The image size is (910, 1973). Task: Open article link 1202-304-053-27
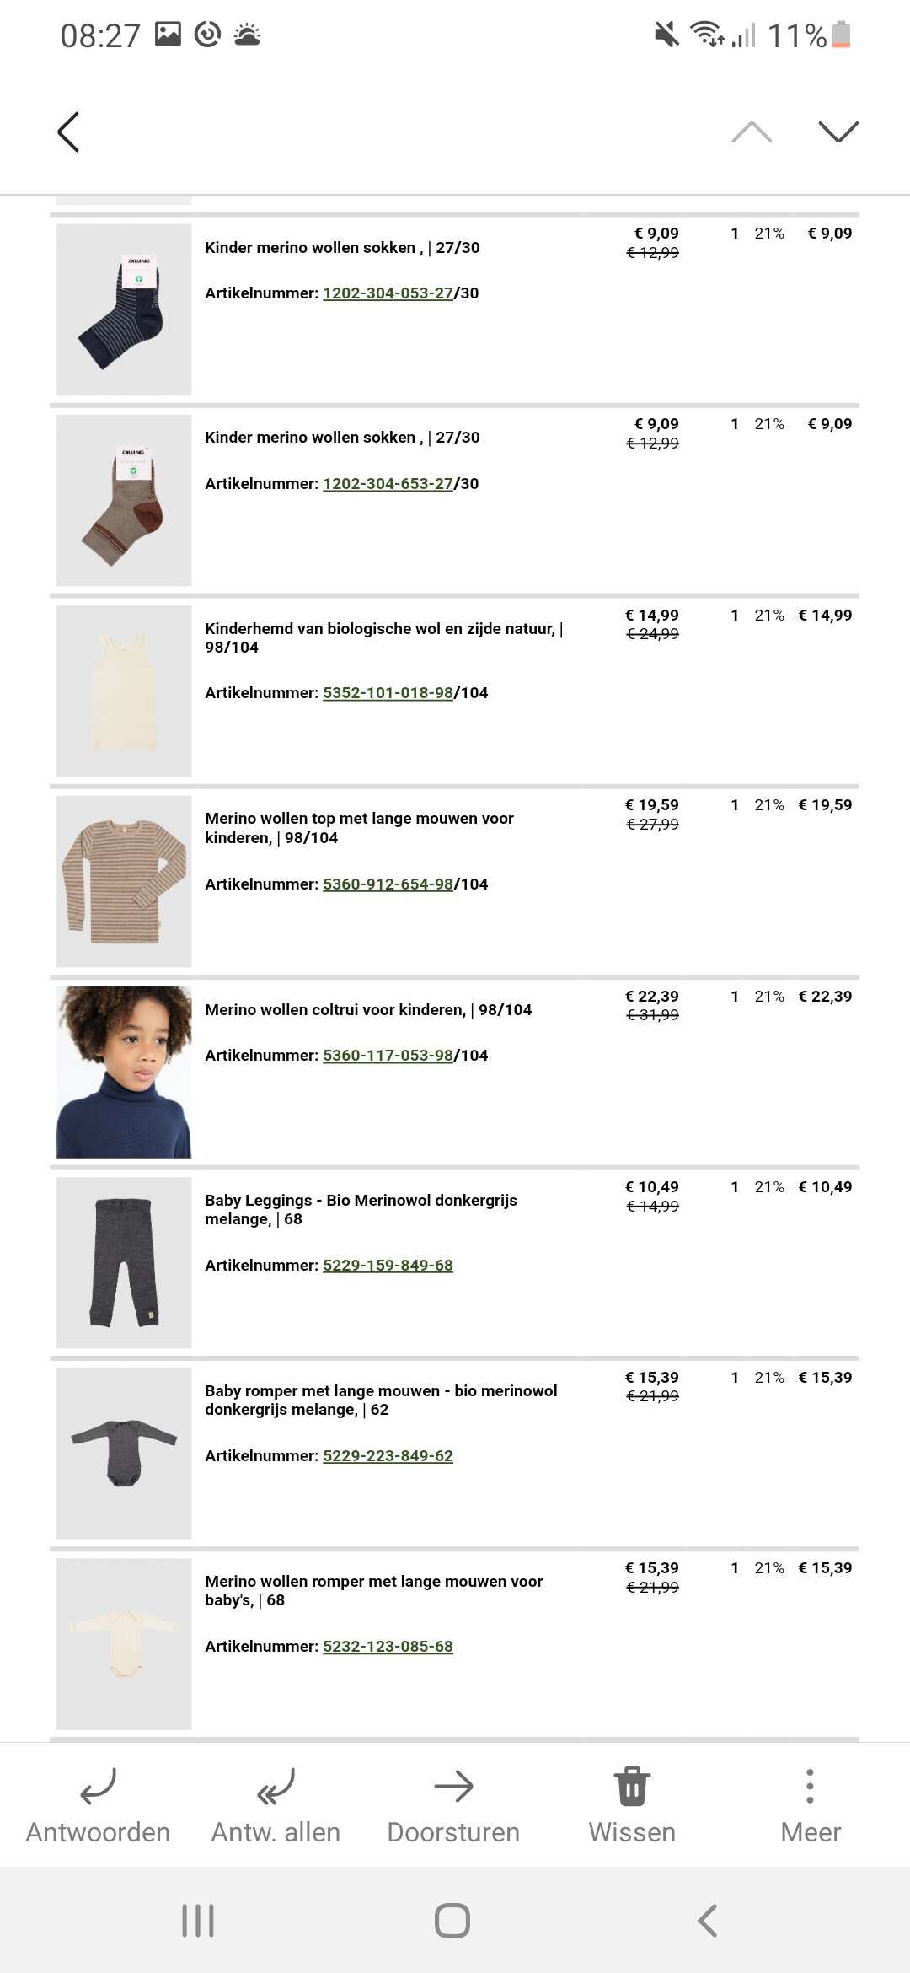[388, 293]
